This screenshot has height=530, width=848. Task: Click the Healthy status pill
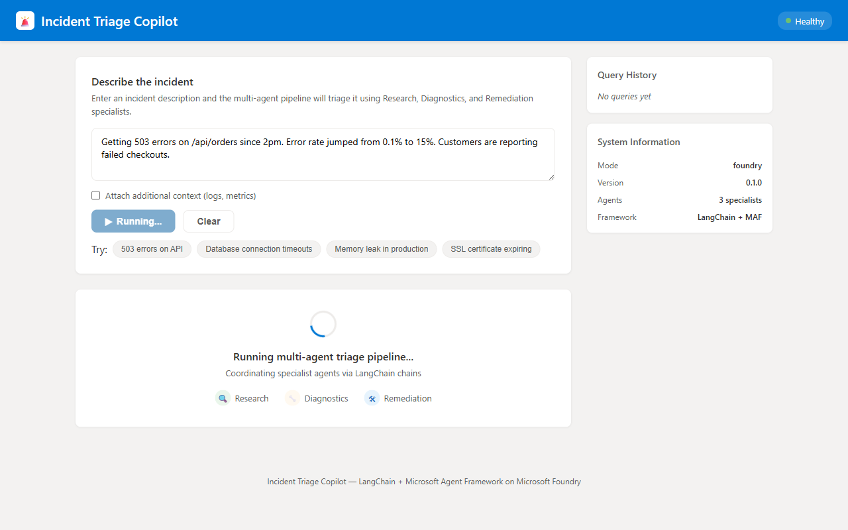[x=804, y=21]
